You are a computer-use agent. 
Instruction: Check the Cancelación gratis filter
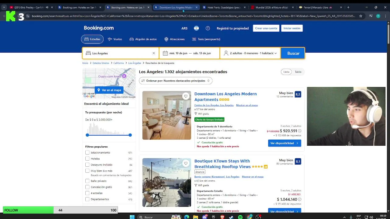pos(87,187)
